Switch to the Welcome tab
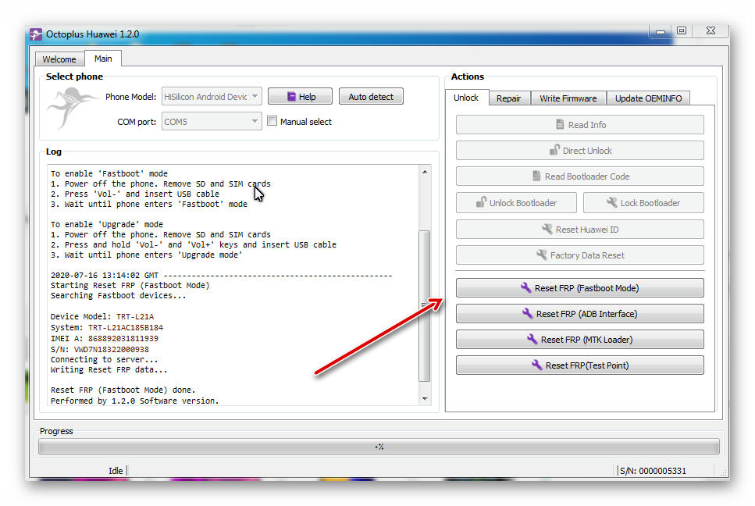The width and height of the screenshot is (755, 506). pyautogui.click(x=59, y=59)
